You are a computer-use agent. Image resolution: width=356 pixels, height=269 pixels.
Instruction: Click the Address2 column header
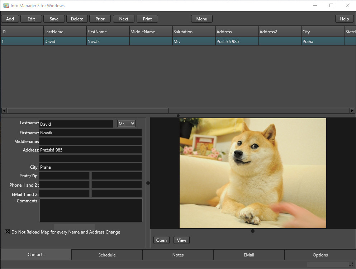(280, 32)
